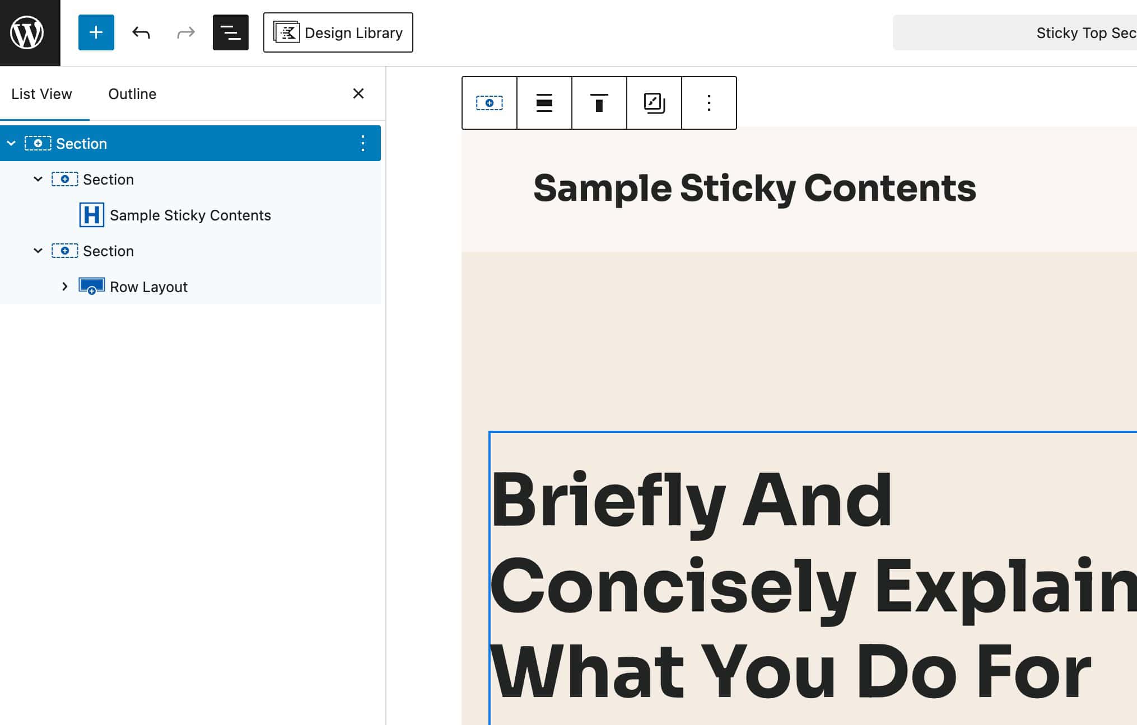Select the Section block icon in the block toolbar
The width and height of the screenshot is (1137, 725).
tap(489, 103)
